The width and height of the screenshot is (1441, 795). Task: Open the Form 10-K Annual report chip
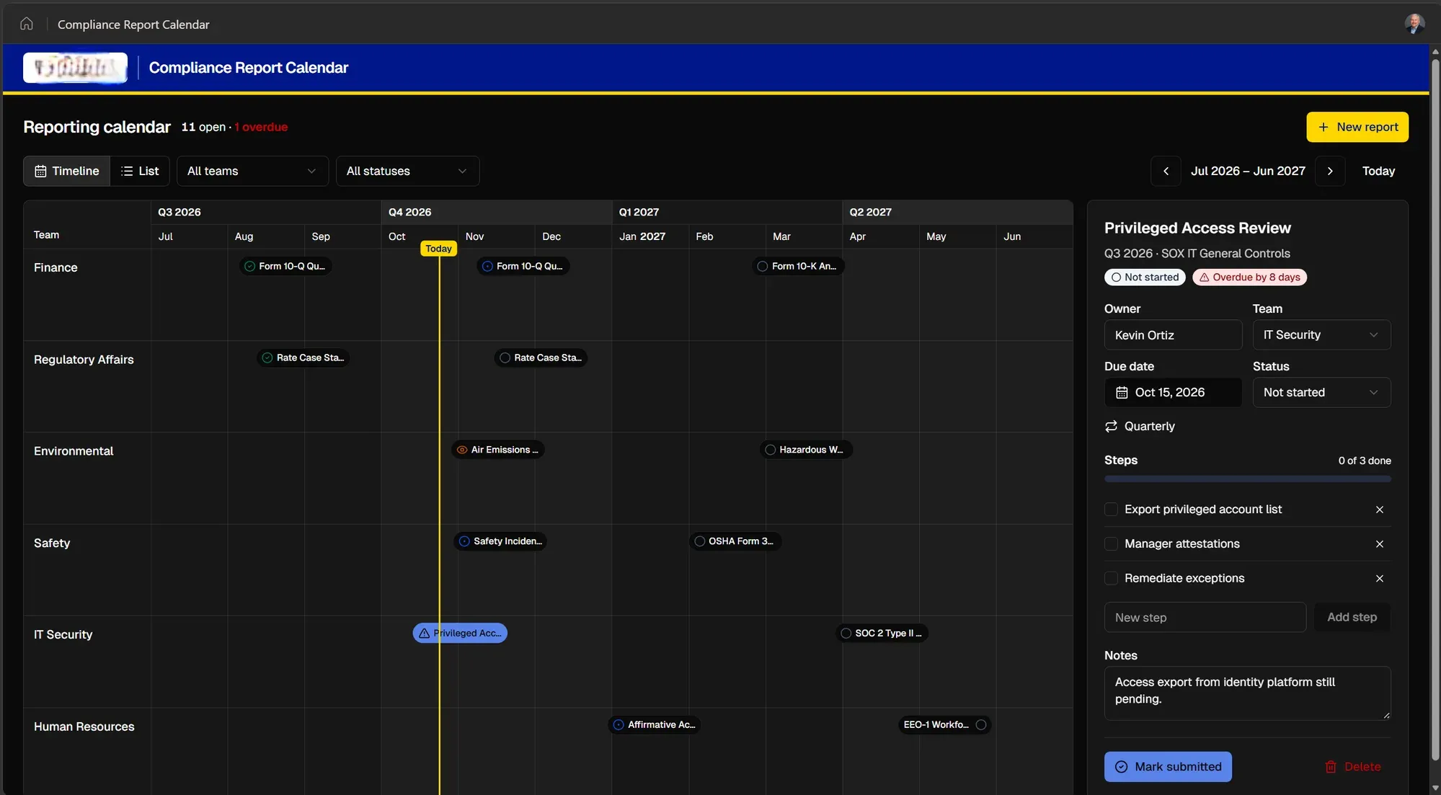pyautogui.click(x=798, y=267)
